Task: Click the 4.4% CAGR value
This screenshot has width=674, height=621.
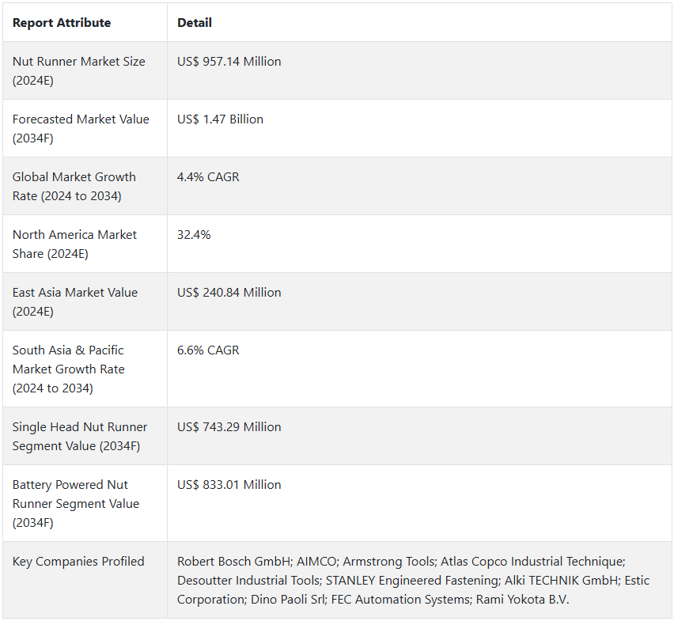Action: 208,177
